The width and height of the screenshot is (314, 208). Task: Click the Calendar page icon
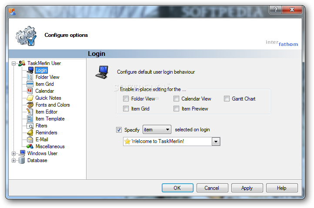(30, 91)
